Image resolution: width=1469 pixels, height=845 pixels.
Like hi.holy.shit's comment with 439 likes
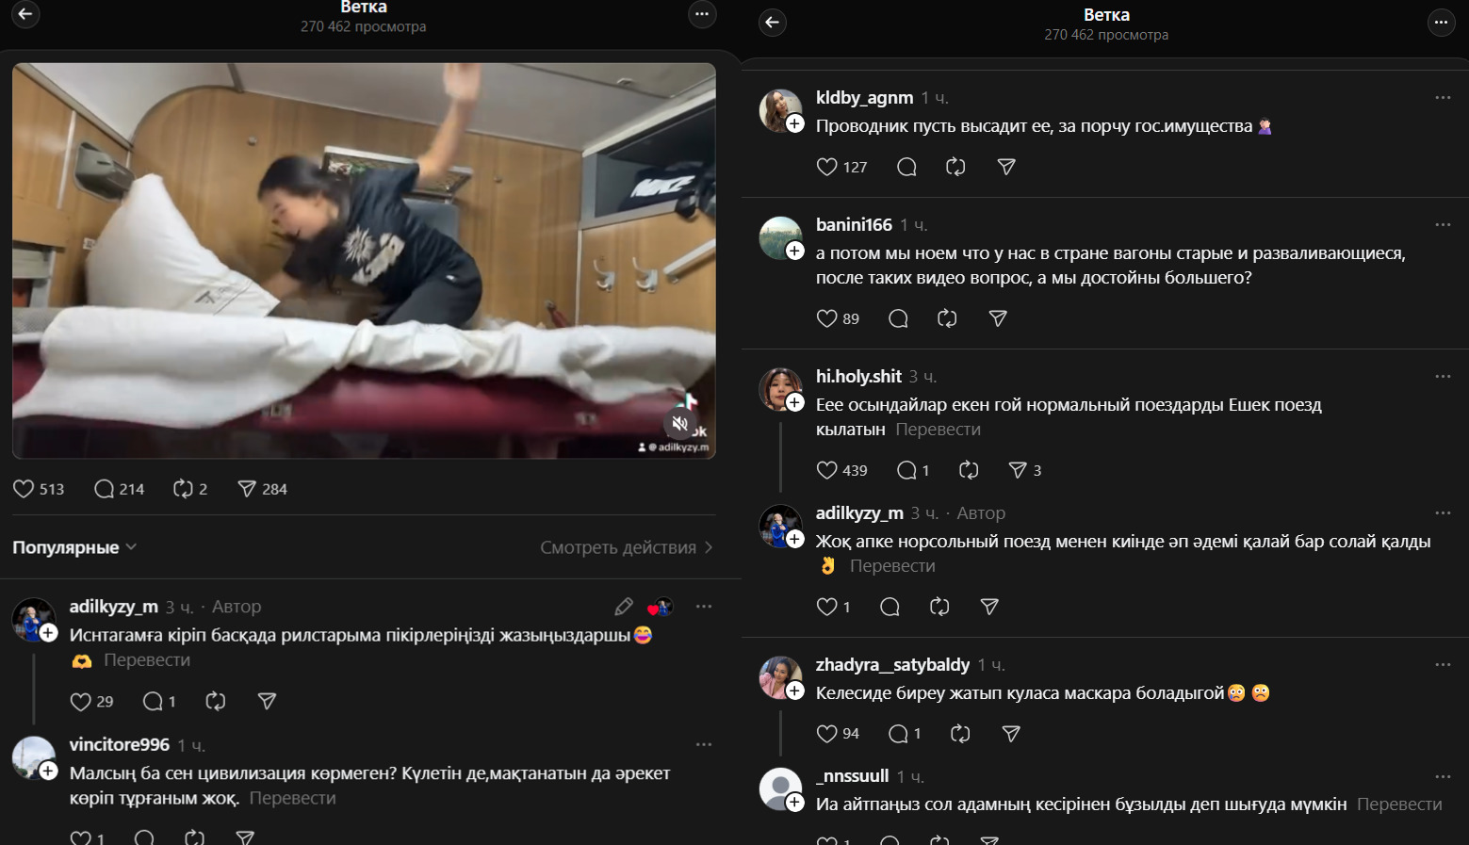[827, 470]
